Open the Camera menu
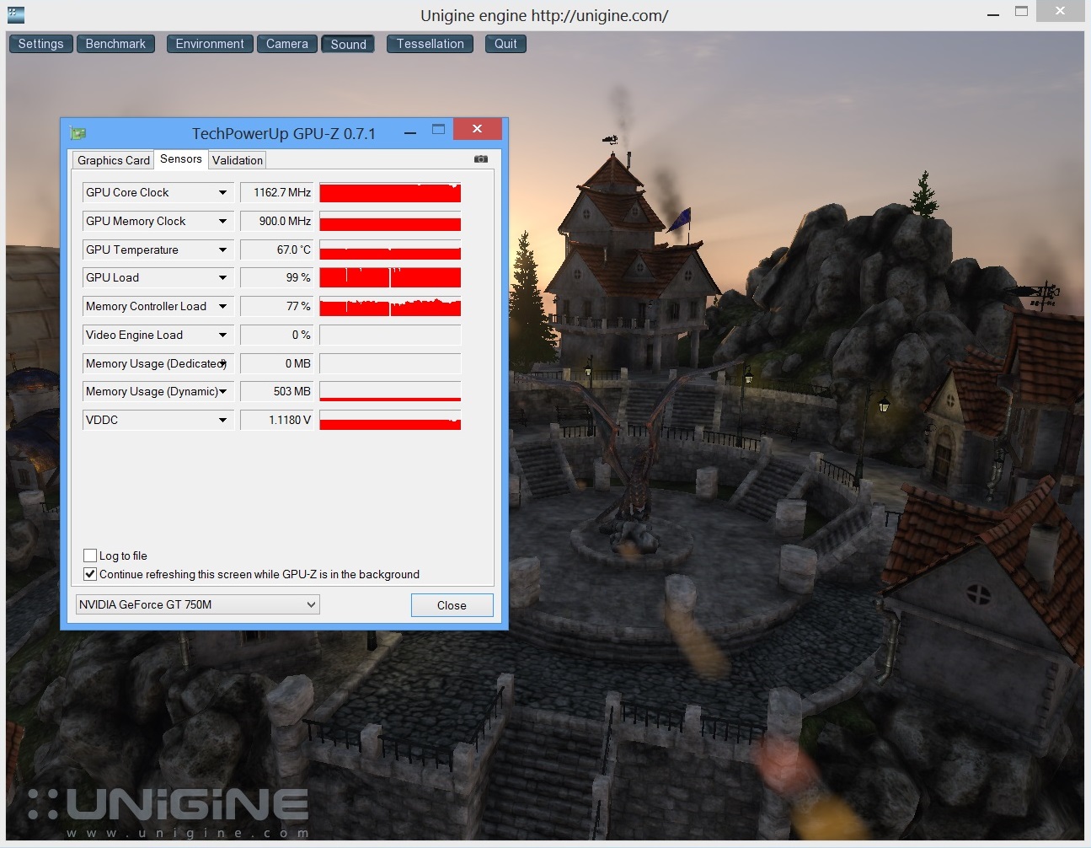1091x848 pixels. coord(287,44)
